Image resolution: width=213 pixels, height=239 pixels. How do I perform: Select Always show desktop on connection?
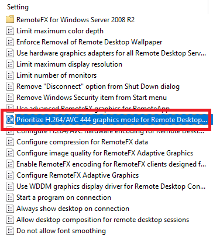tap(73, 209)
